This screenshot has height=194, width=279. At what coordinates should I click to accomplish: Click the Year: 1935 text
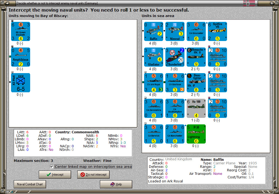(x=248, y=163)
